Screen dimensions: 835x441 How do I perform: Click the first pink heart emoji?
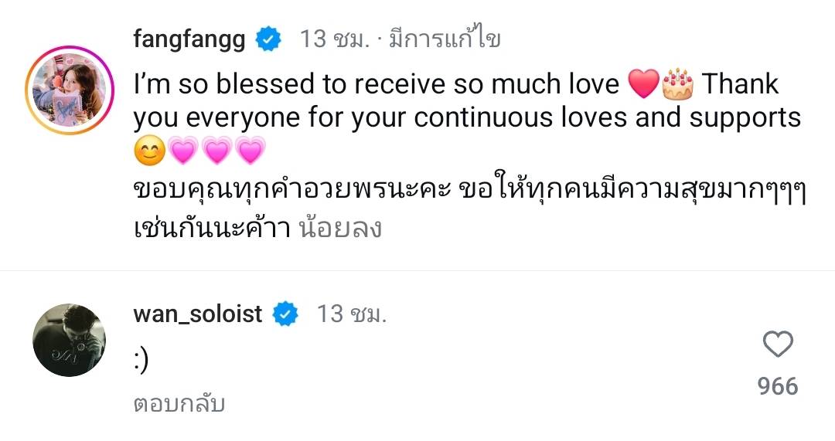(182, 152)
